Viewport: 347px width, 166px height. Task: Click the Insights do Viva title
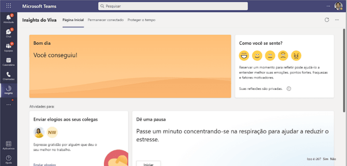click(39, 20)
